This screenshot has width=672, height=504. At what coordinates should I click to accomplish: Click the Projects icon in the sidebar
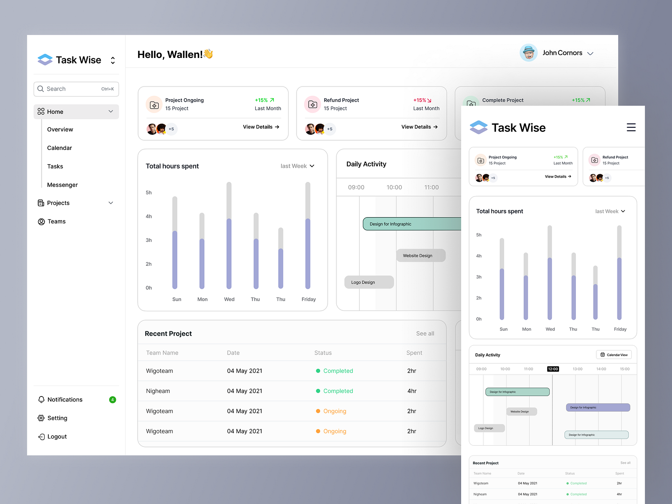41,203
